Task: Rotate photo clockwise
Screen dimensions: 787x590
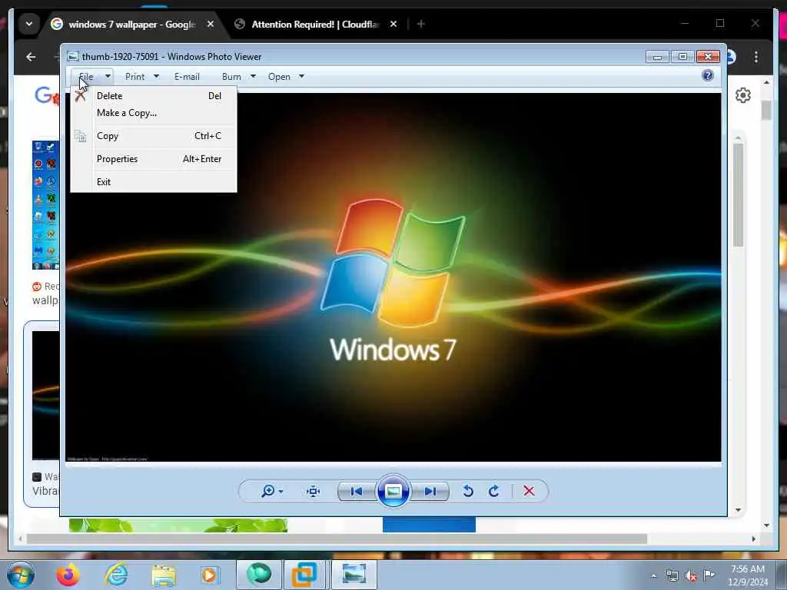Action: click(494, 491)
